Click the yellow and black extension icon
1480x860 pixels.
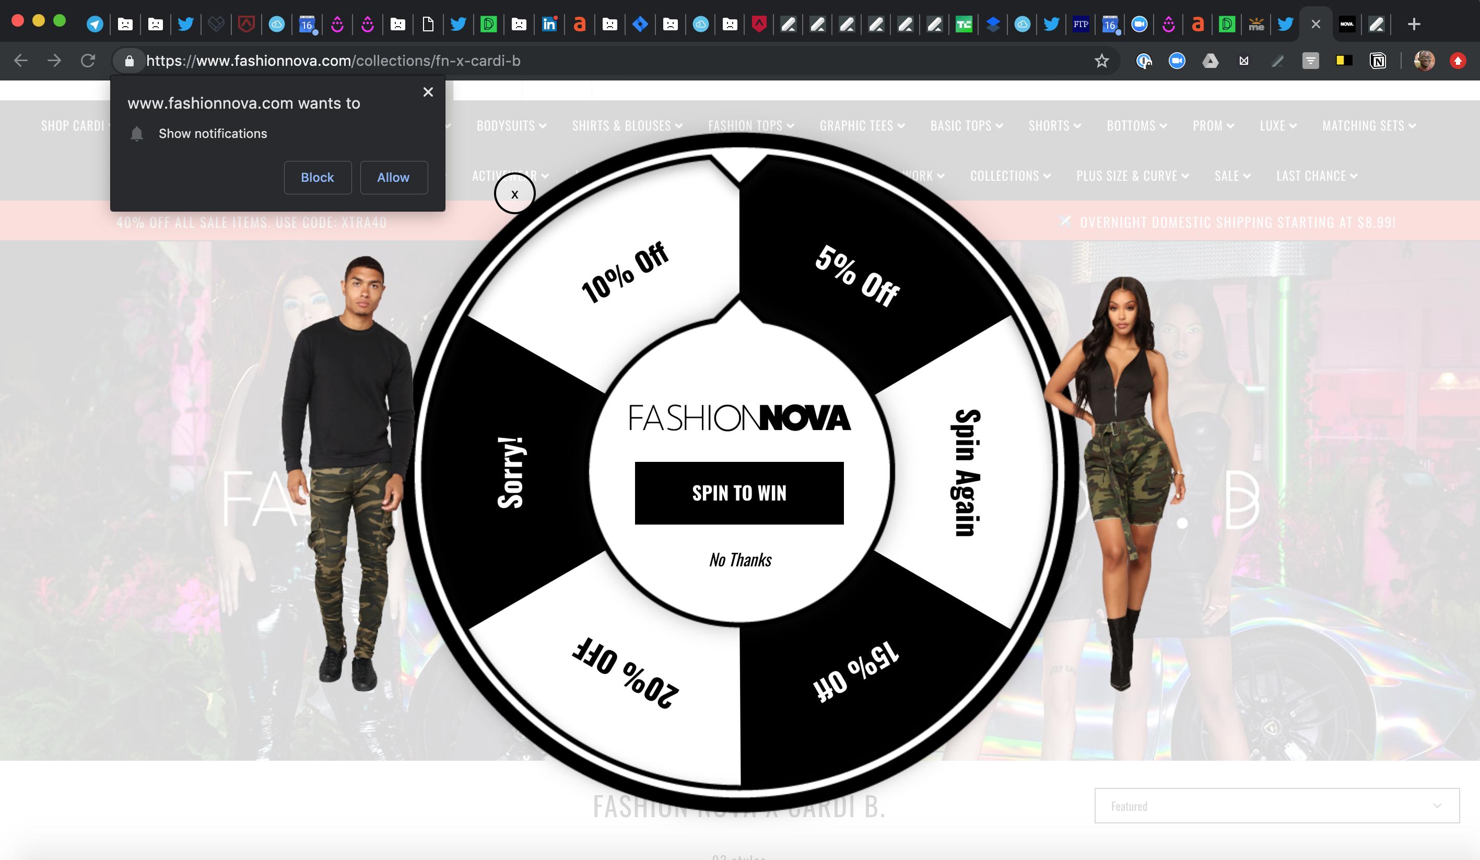click(1343, 61)
